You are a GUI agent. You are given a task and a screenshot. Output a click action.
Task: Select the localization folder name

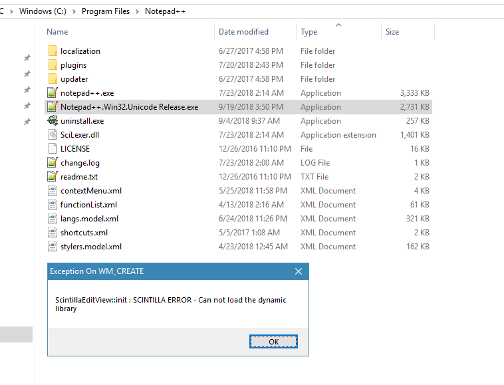tap(80, 51)
